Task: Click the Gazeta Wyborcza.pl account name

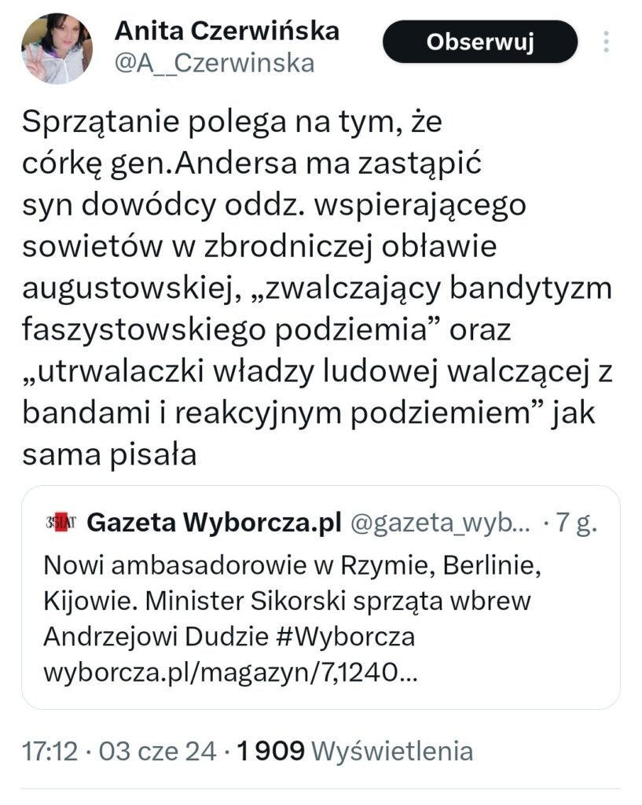Action: (214, 523)
